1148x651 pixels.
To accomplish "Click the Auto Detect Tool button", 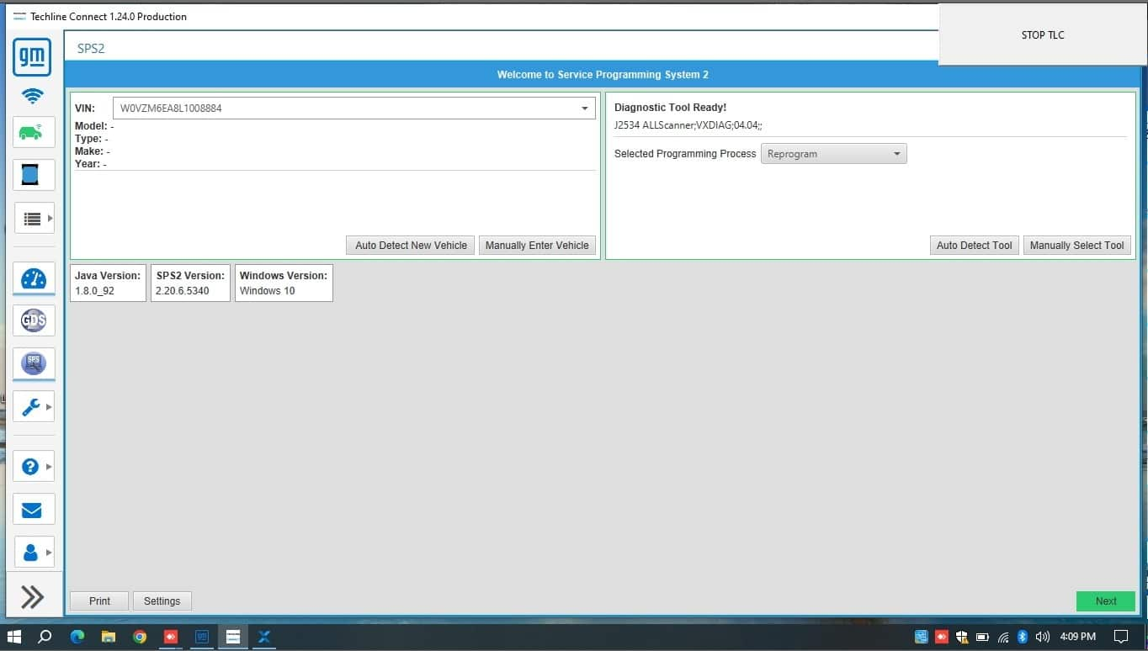I will tap(974, 246).
